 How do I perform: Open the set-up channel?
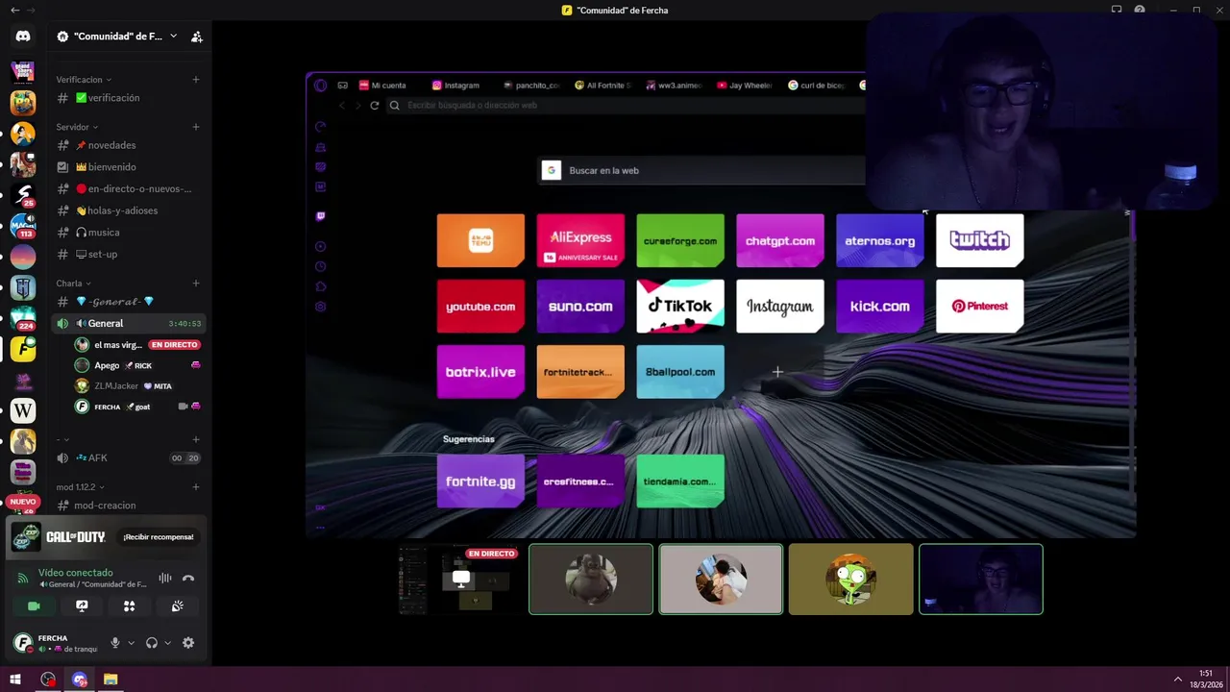tap(129, 255)
